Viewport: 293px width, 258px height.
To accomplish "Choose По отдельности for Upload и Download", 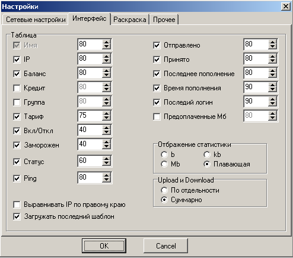I will click(x=164, y=190).
